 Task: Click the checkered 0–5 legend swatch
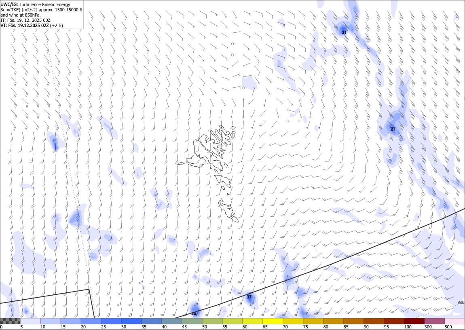coord(11,321)
